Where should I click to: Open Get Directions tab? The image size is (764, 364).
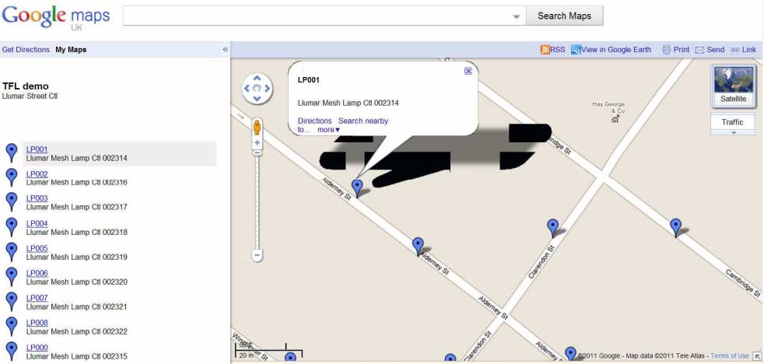26,50
